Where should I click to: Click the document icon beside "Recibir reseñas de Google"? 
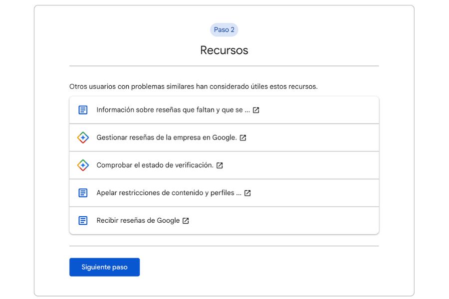coord(83,221)
